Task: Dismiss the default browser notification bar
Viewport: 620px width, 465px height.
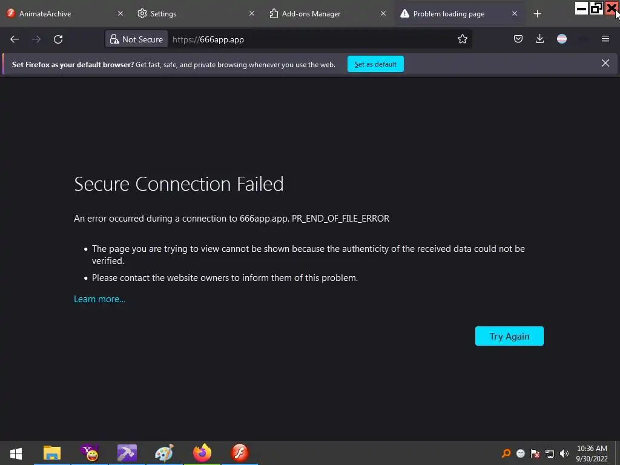Action: (605, 64)
